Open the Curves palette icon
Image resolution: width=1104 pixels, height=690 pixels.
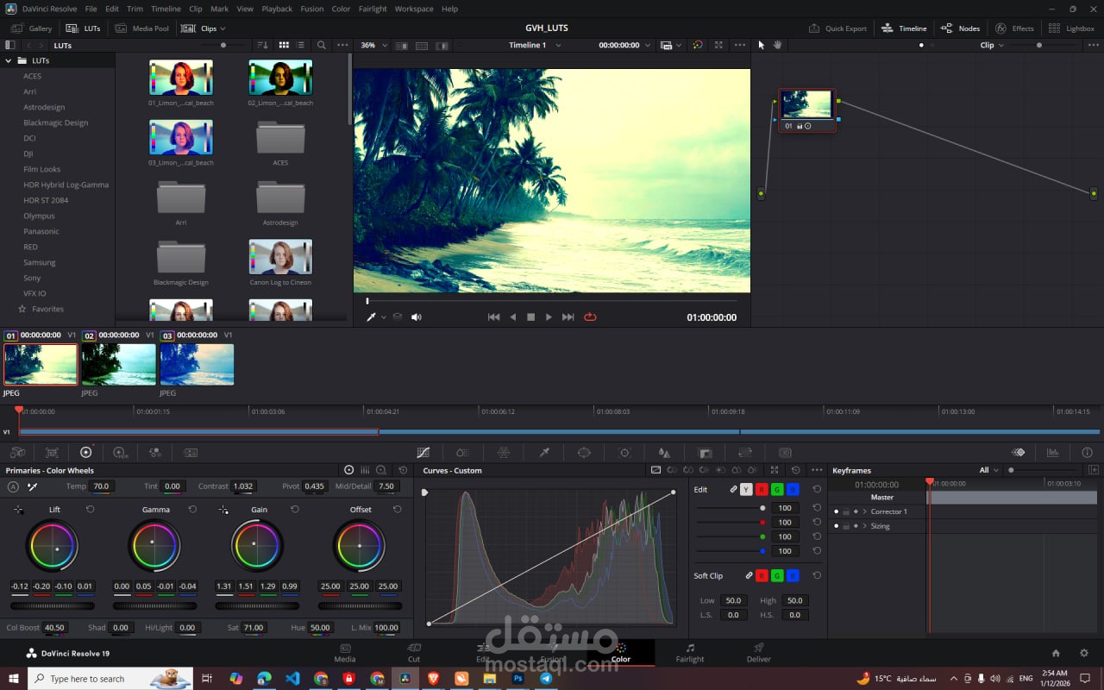(423, 452)
